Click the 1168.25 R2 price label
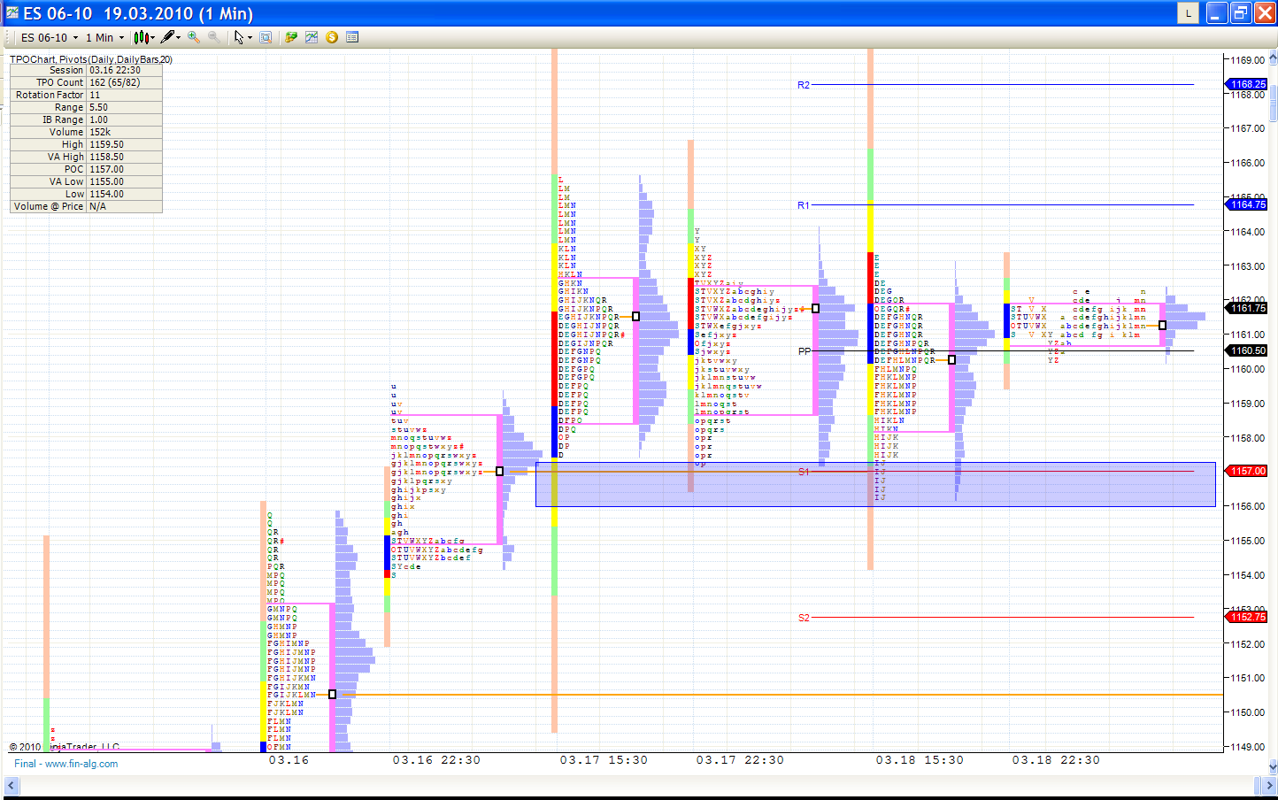 (x=1247, y=84)
